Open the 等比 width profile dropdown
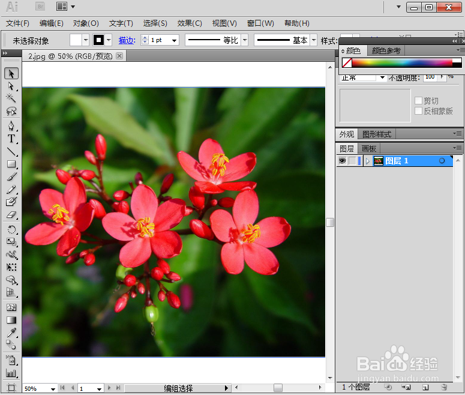This screenshot has width=465, height=395. click(245, 40)
